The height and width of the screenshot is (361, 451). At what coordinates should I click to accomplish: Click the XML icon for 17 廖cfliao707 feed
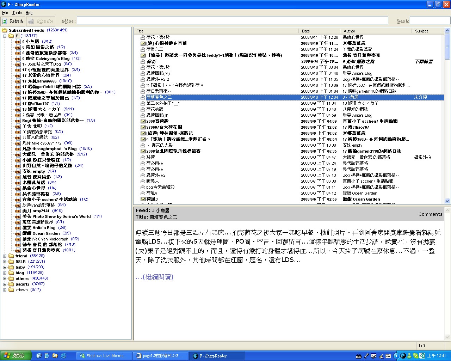click(18, 104)
